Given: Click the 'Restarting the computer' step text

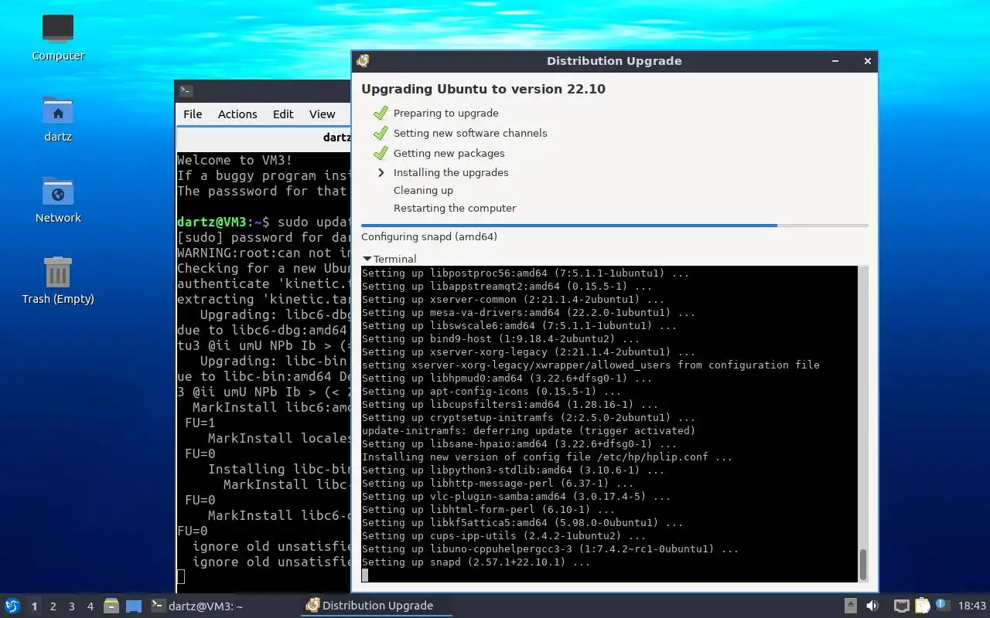Looking at the screenshot, I should pyautogui.click(x=455, y=208).
